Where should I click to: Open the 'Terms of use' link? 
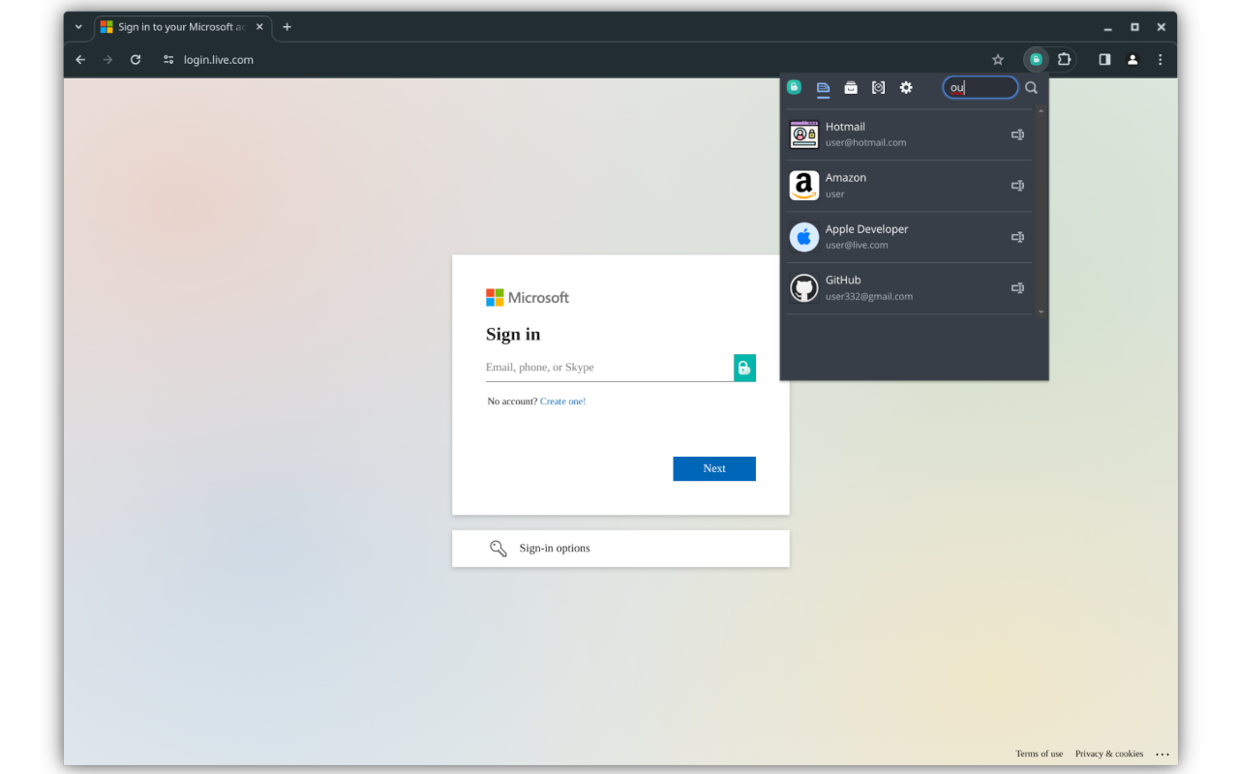(1039, 754)
